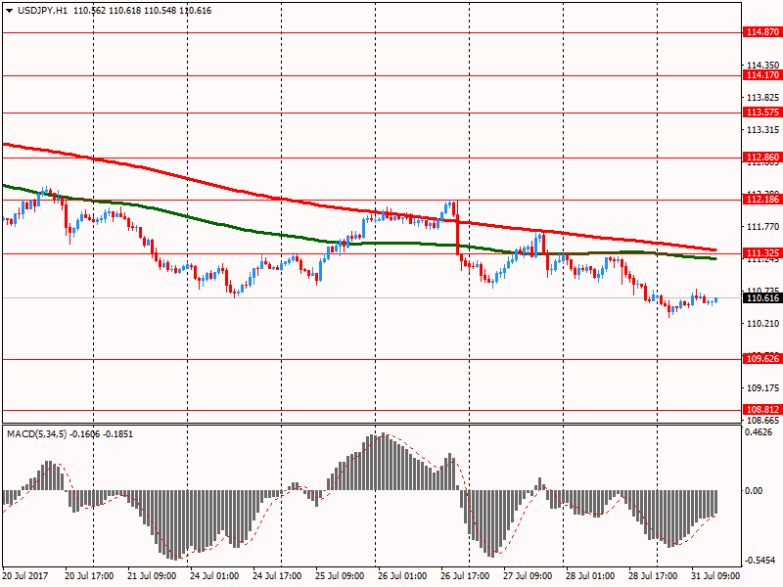Select the red 113.575 price level label

click(762, 113)
